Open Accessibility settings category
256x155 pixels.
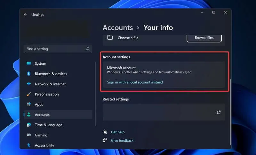pos(58,145)
